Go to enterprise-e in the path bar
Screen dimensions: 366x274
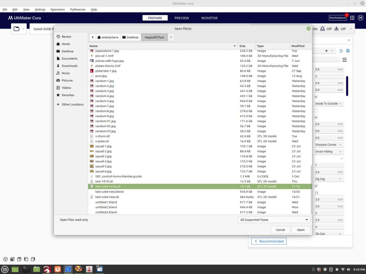108,37
